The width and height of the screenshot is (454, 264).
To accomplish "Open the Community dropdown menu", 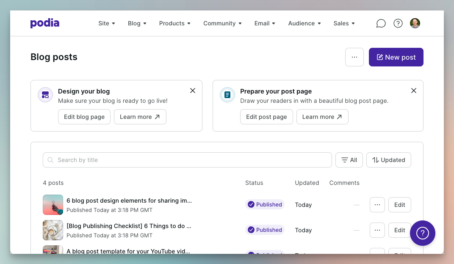I will [x=222, y=23].
